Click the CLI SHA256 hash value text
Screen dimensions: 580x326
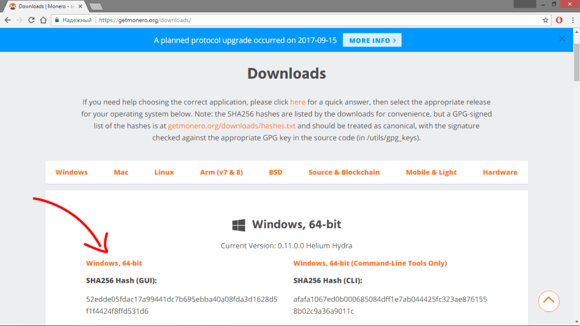click(x=390, y=305)
